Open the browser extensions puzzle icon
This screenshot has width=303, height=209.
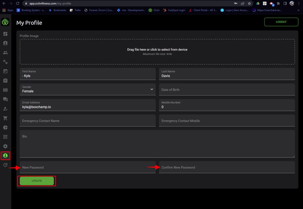(278, 3)
